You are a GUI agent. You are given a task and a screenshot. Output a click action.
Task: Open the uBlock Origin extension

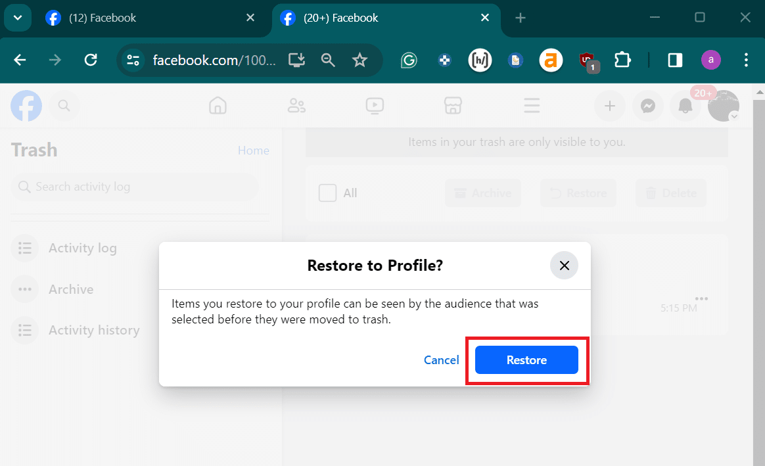click(x=588, y=61)
